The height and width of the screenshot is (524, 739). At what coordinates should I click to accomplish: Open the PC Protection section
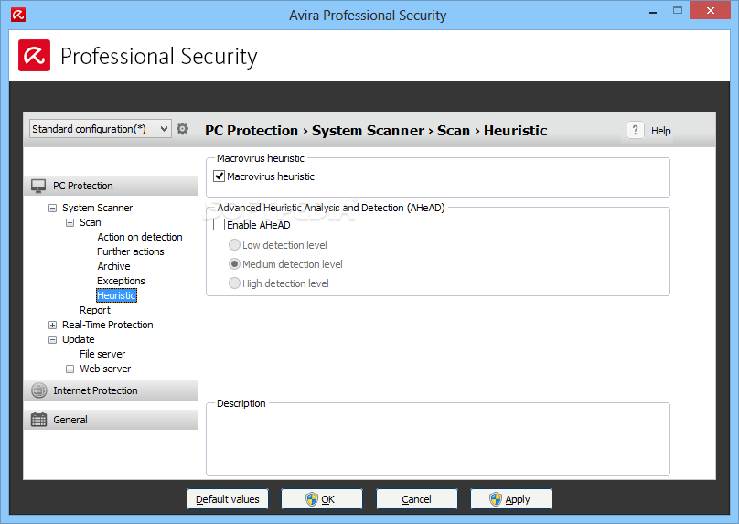(111, 186)
